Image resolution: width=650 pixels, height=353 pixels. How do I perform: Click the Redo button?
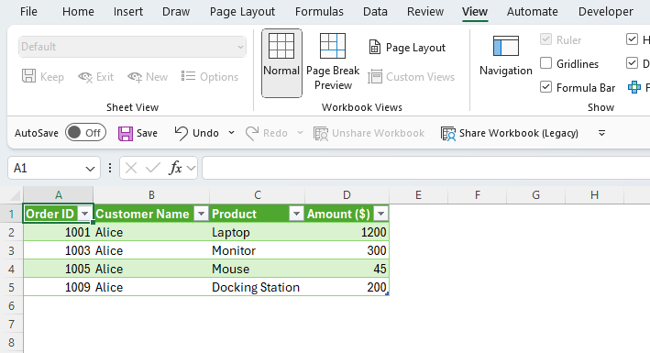coord(267,133)
